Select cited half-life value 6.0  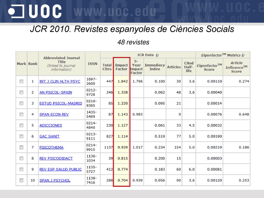(192, 169)
